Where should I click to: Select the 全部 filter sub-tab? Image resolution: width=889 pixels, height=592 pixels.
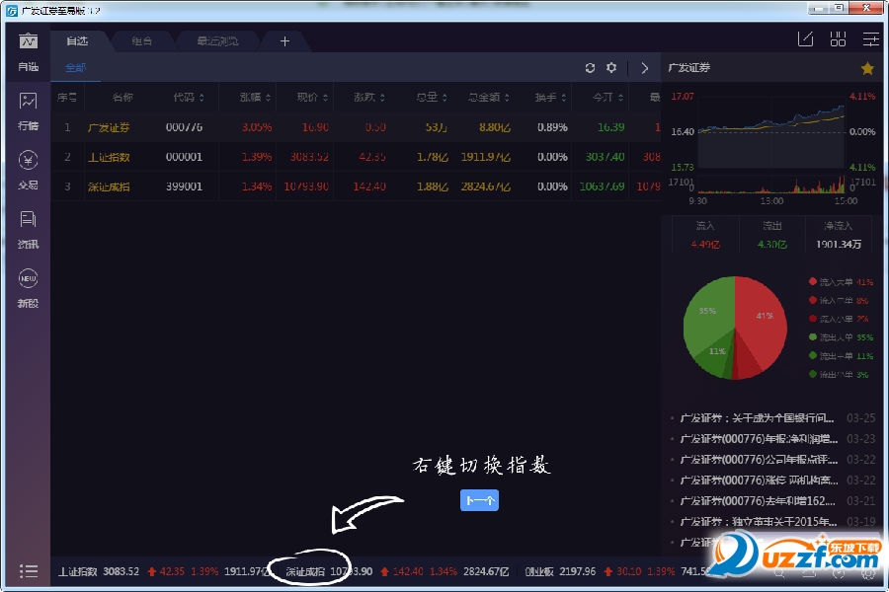pyautogui.click(x=75, y=68)
